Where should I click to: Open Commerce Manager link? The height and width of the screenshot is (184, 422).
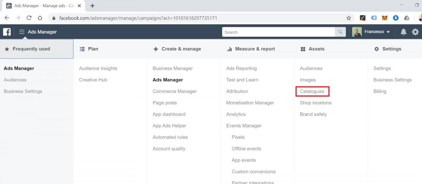click(174, 91)
